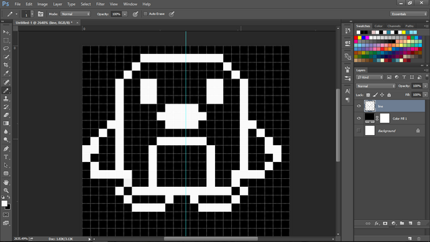Image resolution: width=430 pixels, height=242 pixels.
Task: Delete layer trash button
Action: [419, 223]
